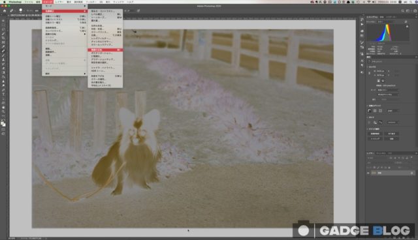Choose トーンカーブ in adjustments submenu
This screenshot has width=418, height=240.
(105, 18)
